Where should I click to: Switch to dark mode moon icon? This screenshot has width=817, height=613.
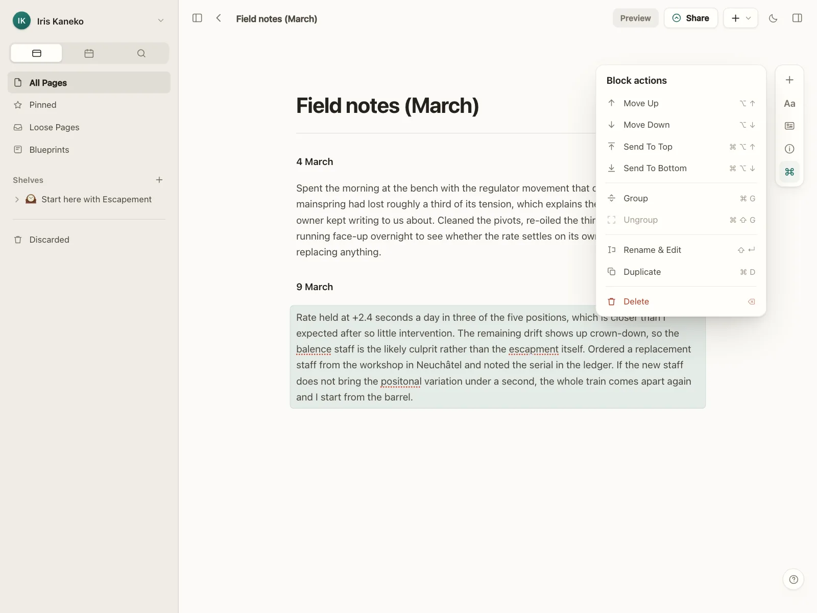(773, 18)
